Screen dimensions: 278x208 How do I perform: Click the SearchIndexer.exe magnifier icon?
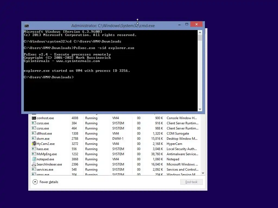pyautogui.click(x=34, y=164)
